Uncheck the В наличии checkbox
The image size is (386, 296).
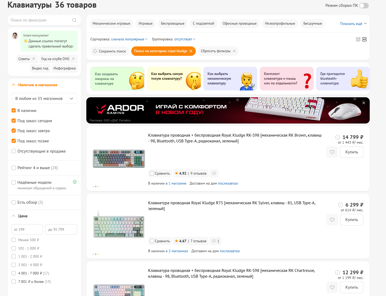[14, 111]
